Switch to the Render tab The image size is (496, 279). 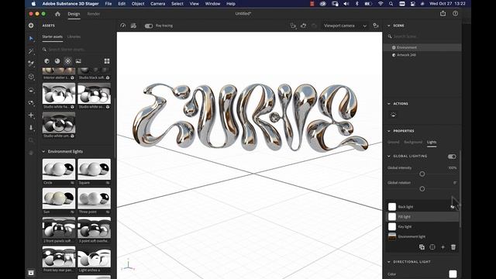[x=94, y=14]
